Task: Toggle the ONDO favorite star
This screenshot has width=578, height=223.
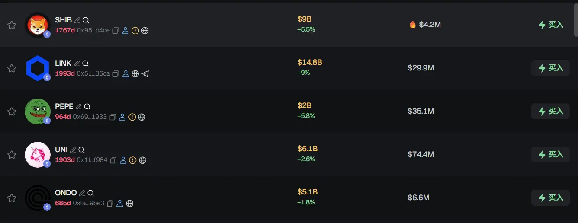Action: 12,198
